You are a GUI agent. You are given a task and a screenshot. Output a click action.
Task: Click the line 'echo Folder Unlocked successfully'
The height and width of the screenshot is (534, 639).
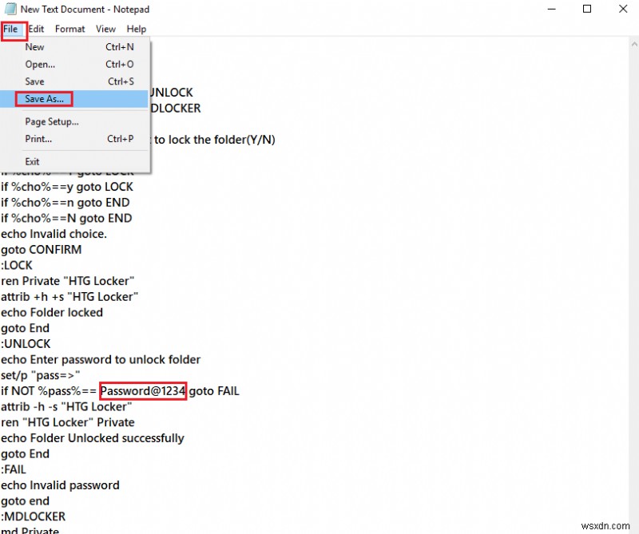pyautogui.click(x=93, y=438)
